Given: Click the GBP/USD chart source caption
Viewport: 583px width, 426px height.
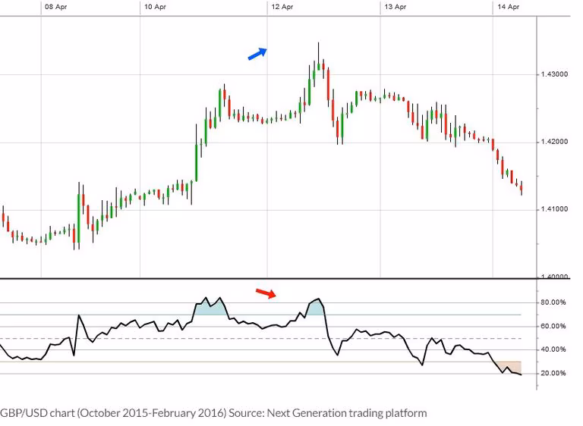Looking at the screenshot, I should (213, 413).
